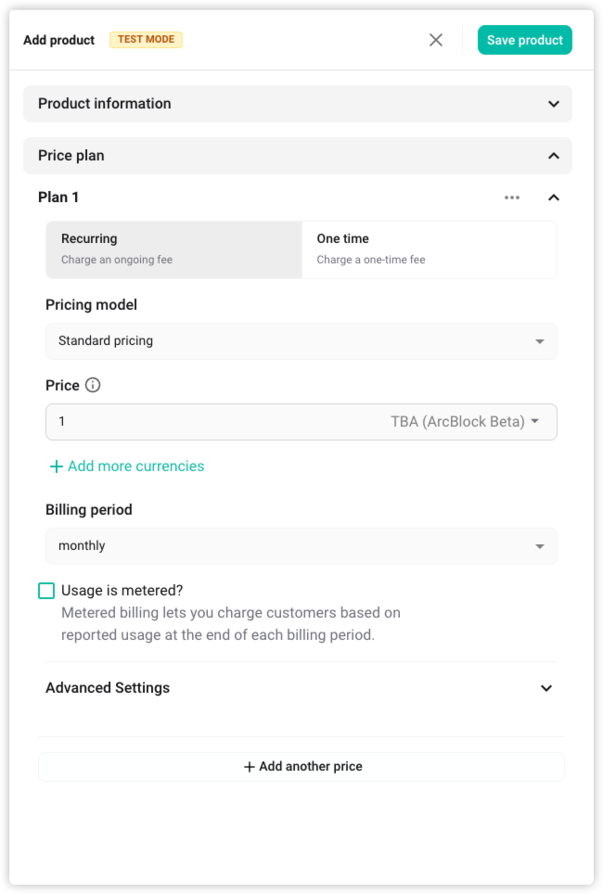Click the plus icon beside Add more currencies
The height and width of the screenshot is (894, 603).
click(x=57, y=466)
